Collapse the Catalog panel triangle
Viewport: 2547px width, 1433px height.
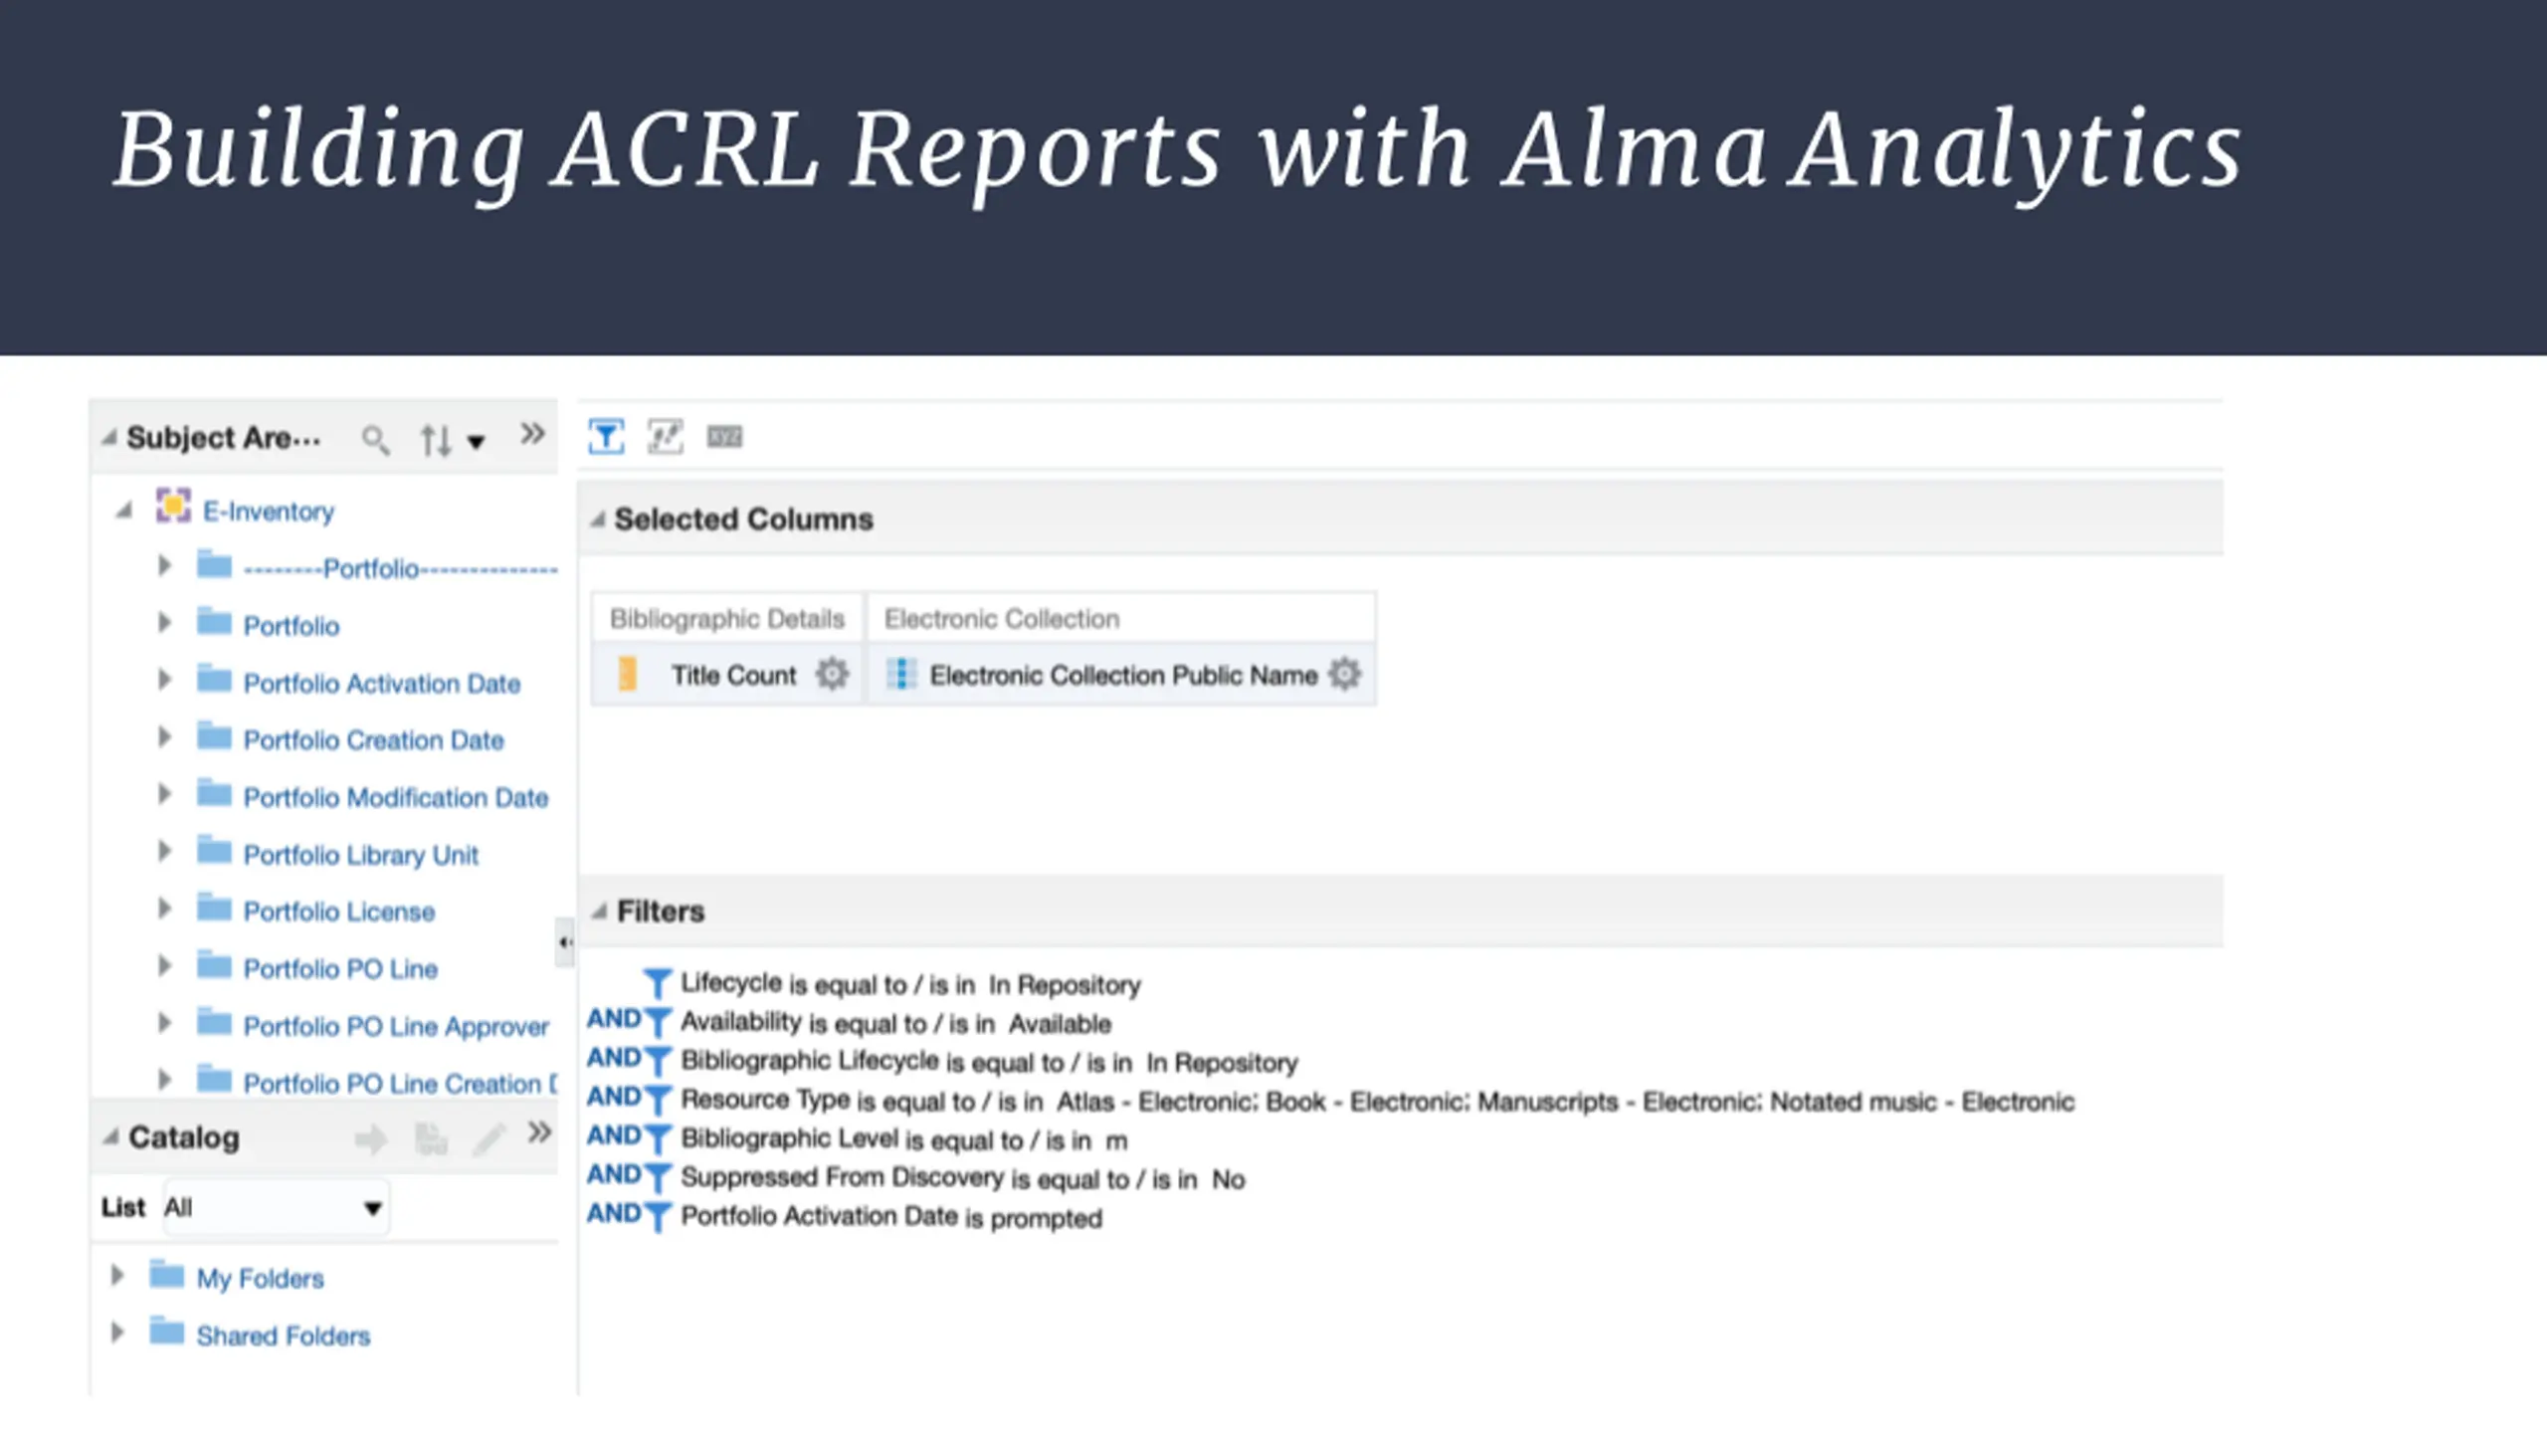click(110, 1136)
